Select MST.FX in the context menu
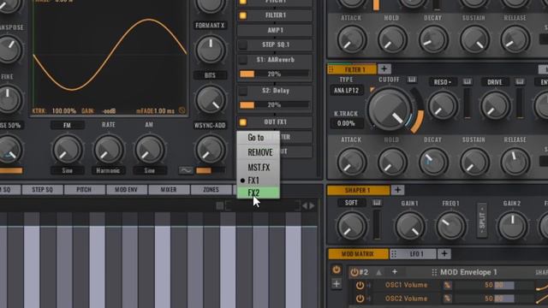This screenshot has height=308, width=548. (259, 168)
